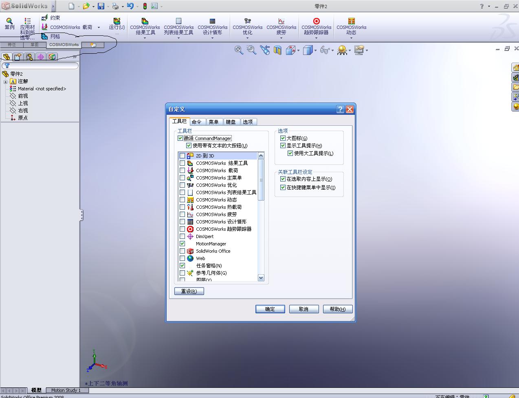Open the COSMOSWorks 趋势跟踪器 flyout arrow
This screenshot has height=398, width=519.
(x=316, y=38)
